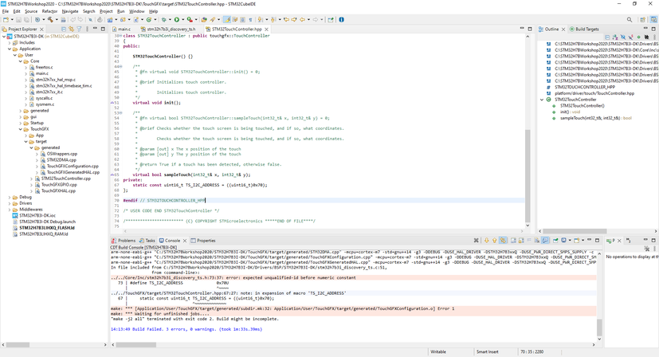This screenshot has height=357, width=659.
Task: Click the External Tools run icon with red toolbox
Action: click(x=190, y=20)
